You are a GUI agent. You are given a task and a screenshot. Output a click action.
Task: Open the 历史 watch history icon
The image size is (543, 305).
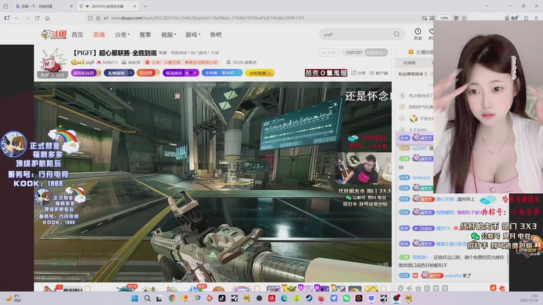coord(418,34)
